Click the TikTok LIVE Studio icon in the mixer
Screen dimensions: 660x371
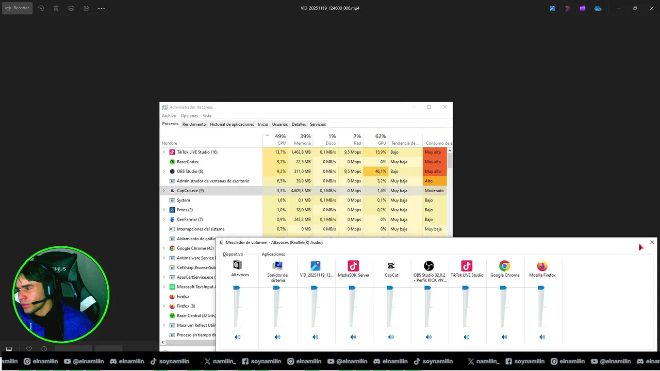467,266
